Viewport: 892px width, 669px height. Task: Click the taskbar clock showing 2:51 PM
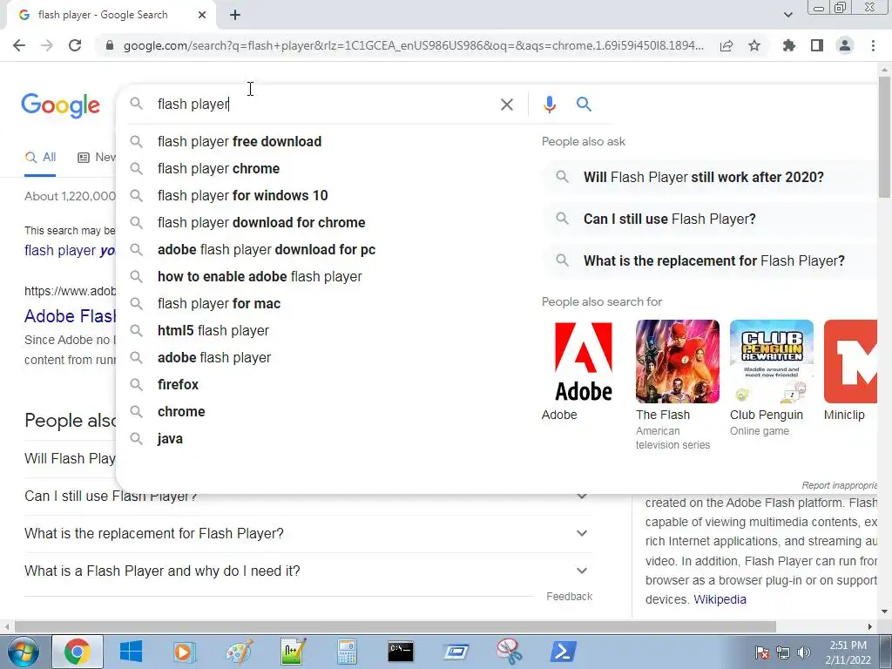[848, 652]
